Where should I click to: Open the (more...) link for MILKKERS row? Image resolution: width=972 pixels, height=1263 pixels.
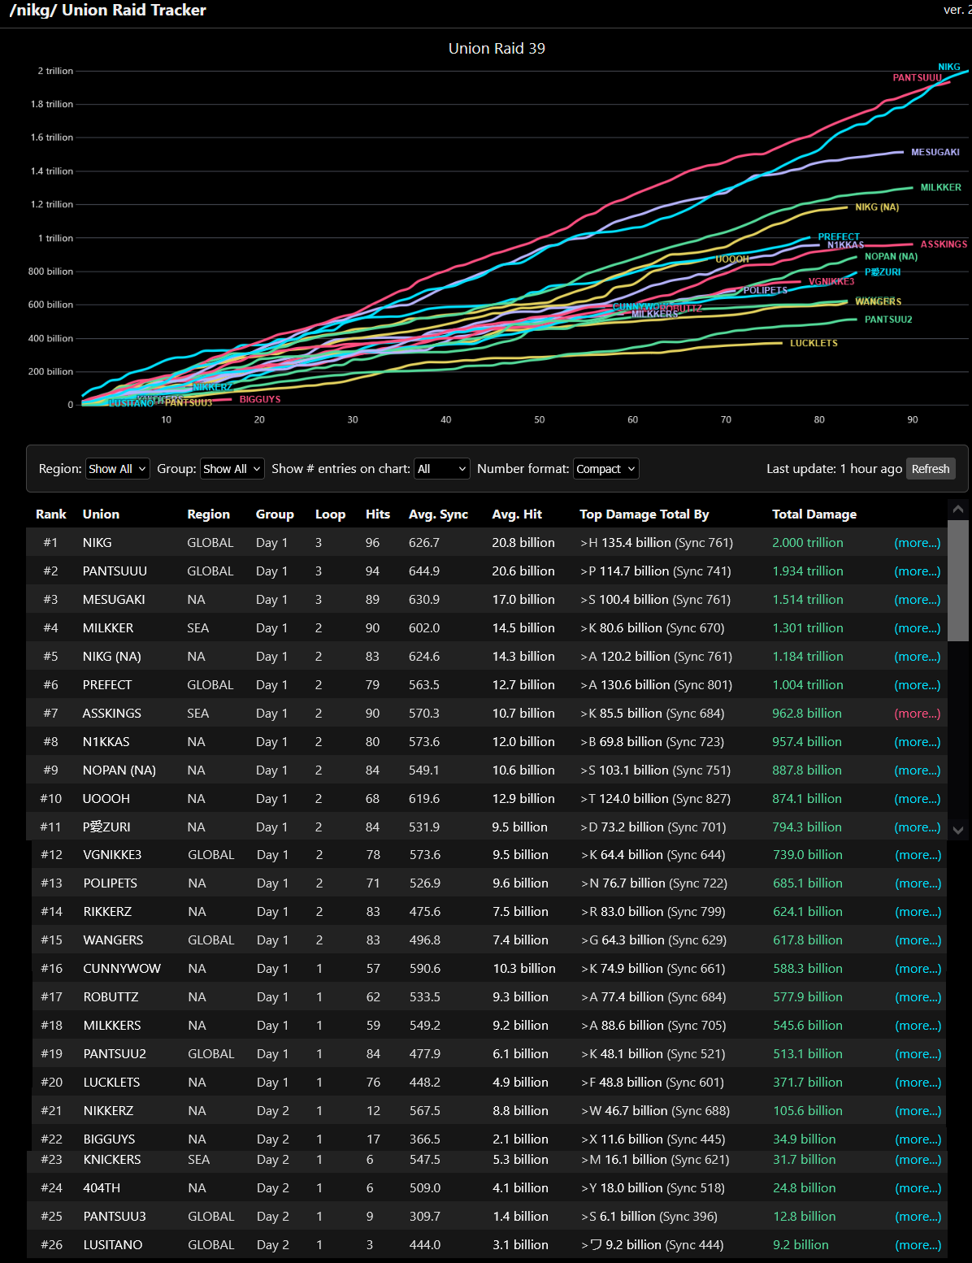[x=918, y=1026]
